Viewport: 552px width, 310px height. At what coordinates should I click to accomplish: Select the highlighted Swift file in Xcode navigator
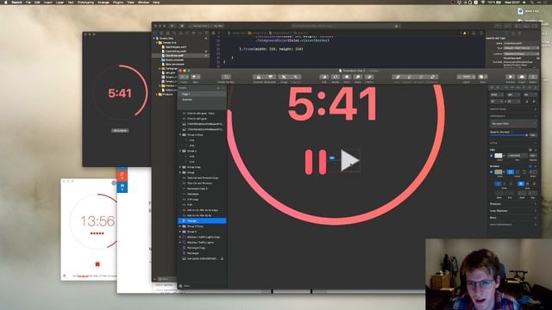179,55
